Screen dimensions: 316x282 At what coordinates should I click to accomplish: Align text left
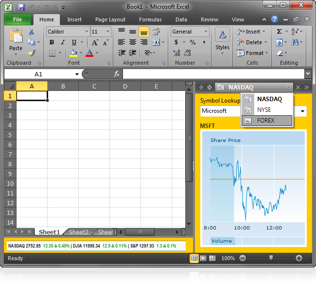(122, 42)
